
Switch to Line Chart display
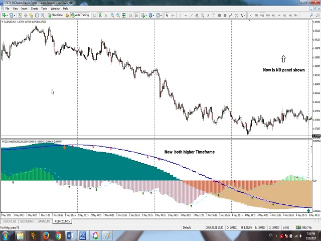coord(106,16)
